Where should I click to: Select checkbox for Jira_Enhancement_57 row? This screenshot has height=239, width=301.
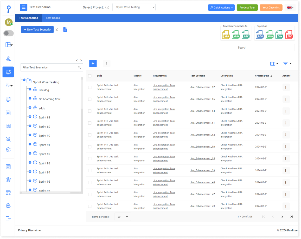(90, 87)
